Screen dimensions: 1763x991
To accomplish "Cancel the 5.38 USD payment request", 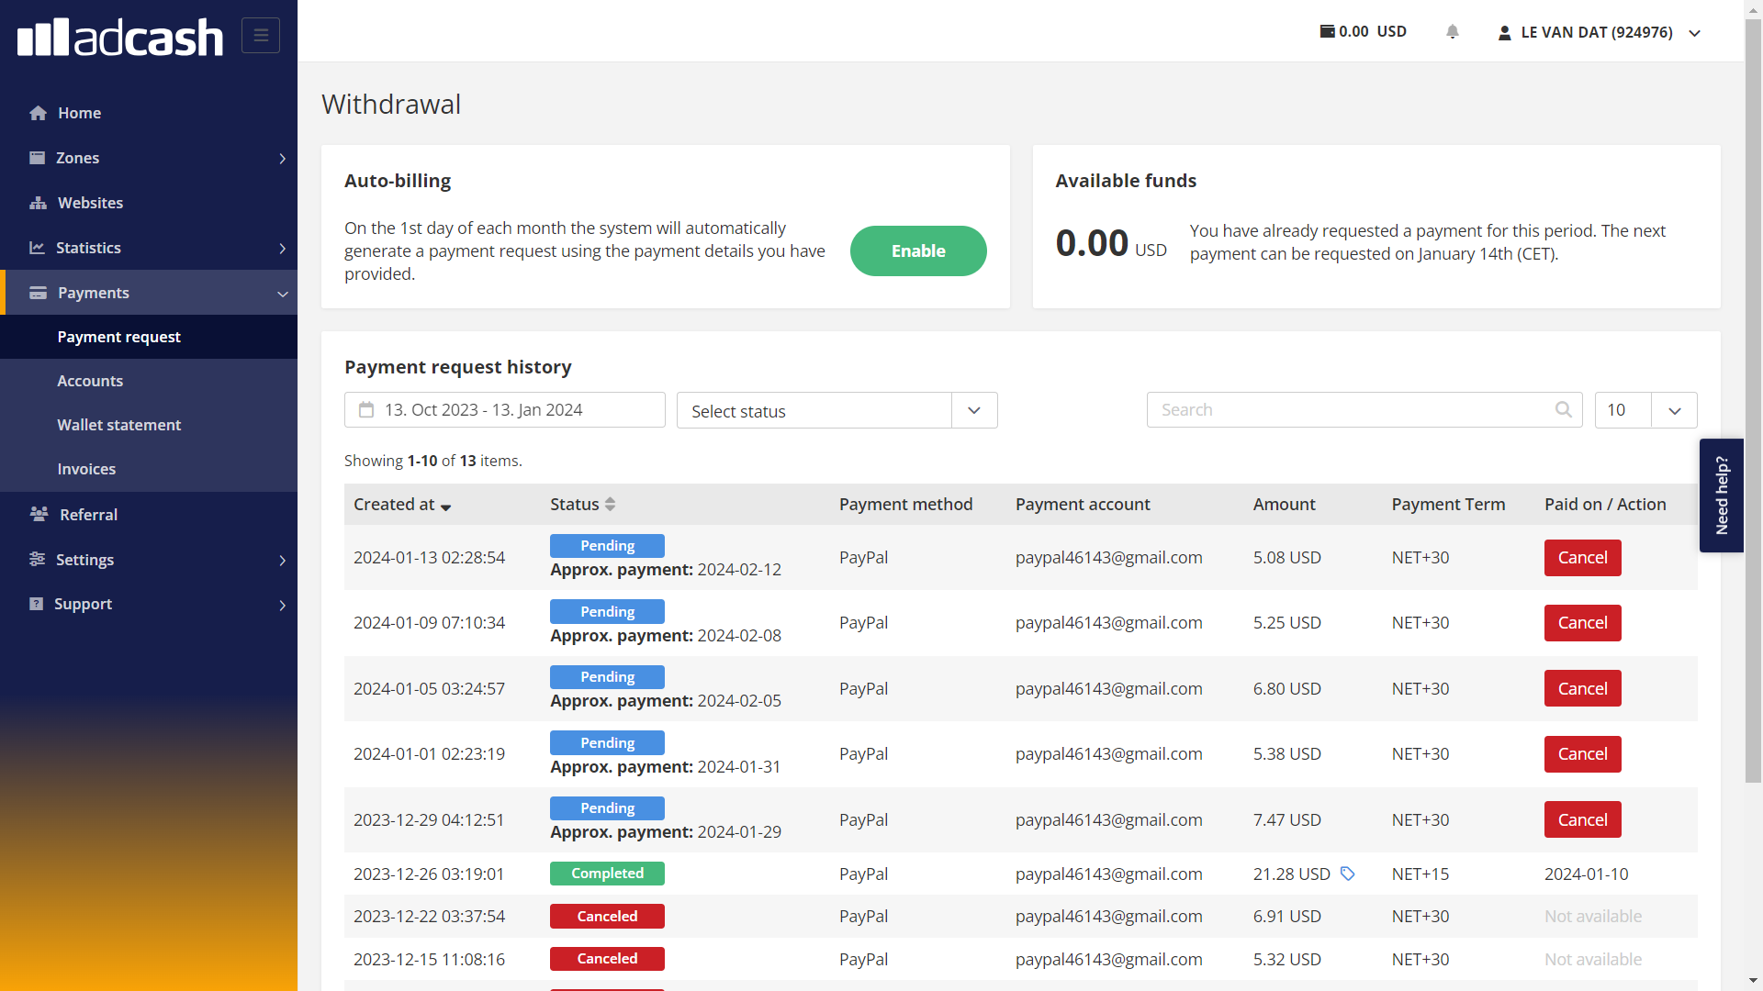I will pos(1582,754).
